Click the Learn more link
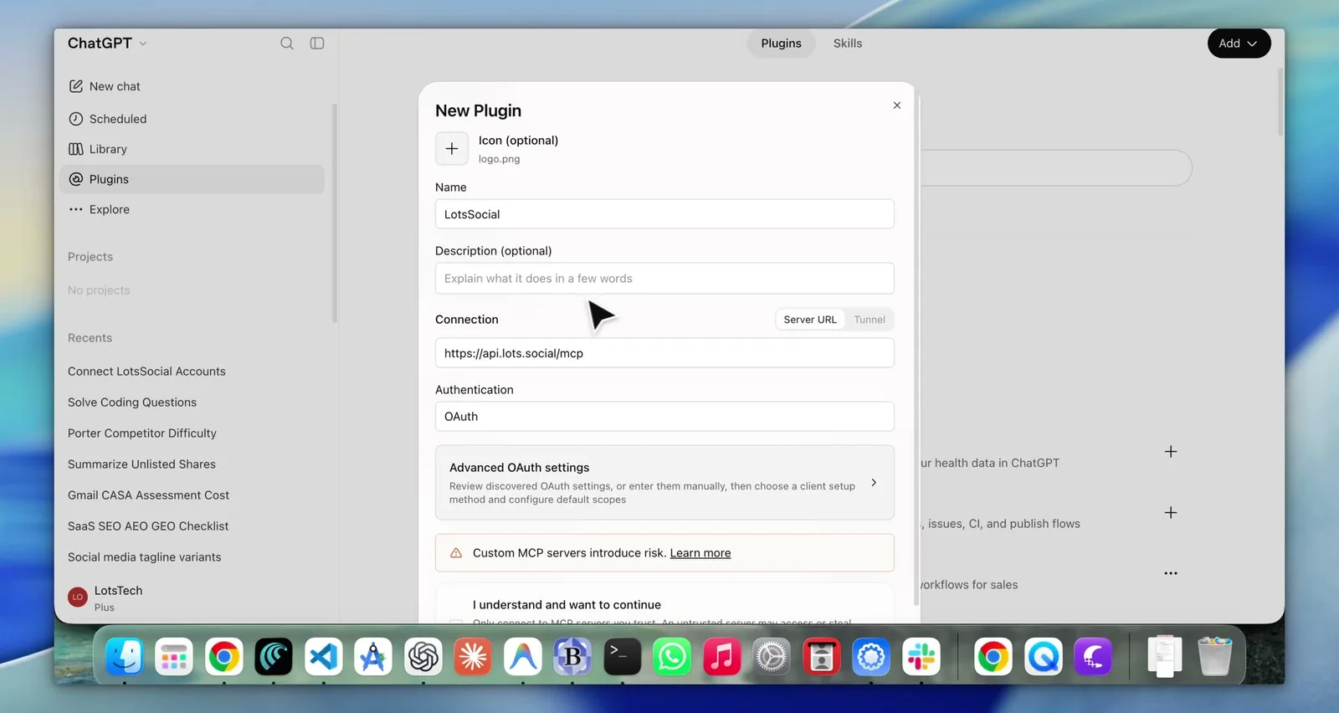The height and width of the screenshot is (713, 1339). pos(700,553)
